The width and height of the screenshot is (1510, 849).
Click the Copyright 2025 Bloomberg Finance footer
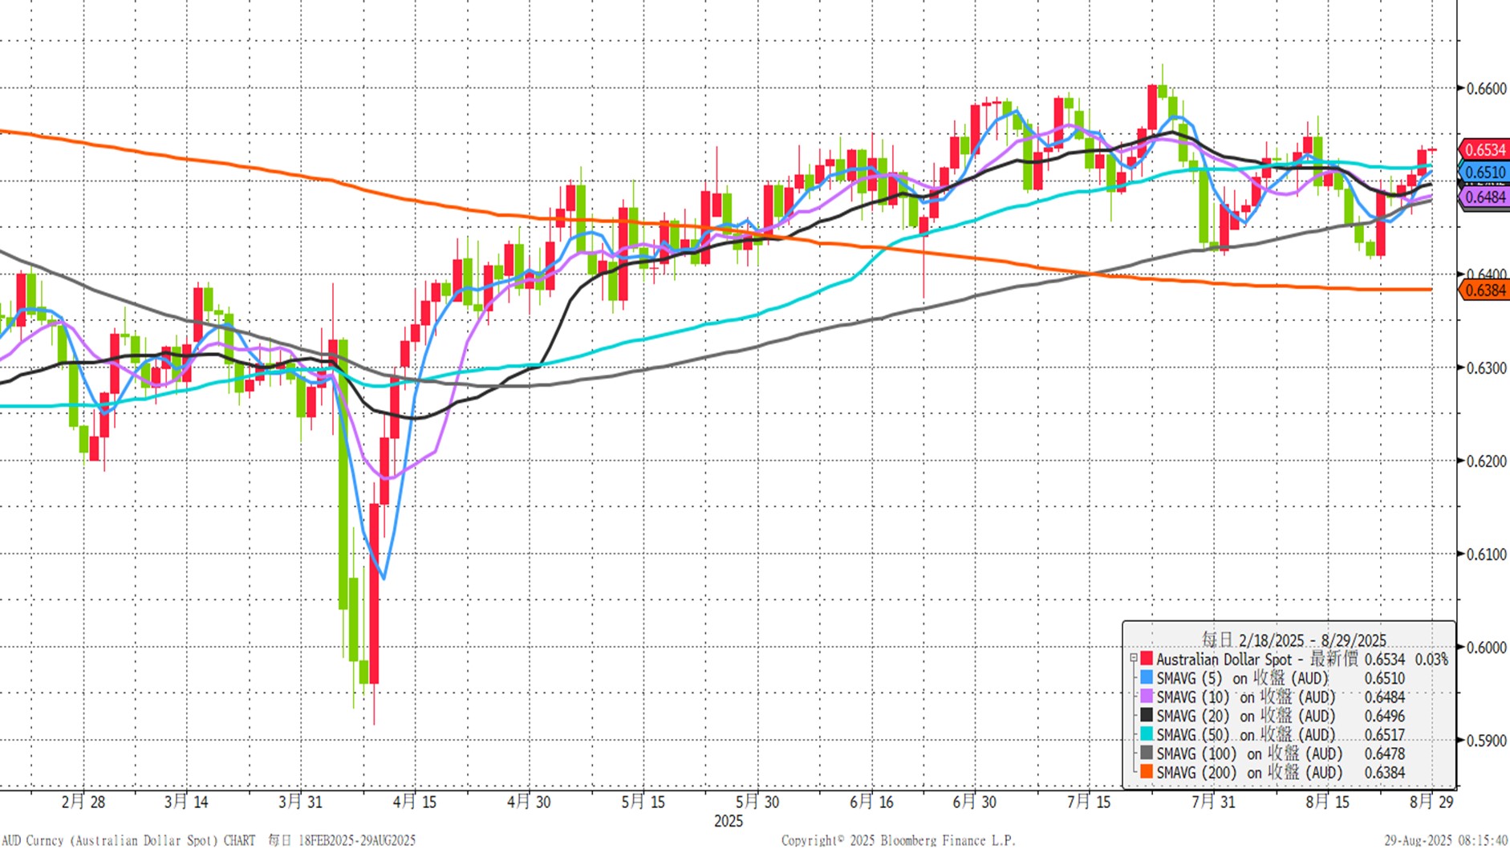(899, 840)
